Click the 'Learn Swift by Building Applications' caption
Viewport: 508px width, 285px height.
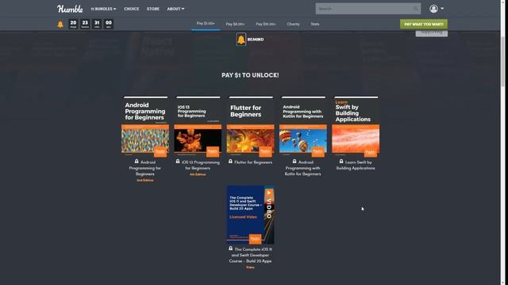click(x=356, y=165)
